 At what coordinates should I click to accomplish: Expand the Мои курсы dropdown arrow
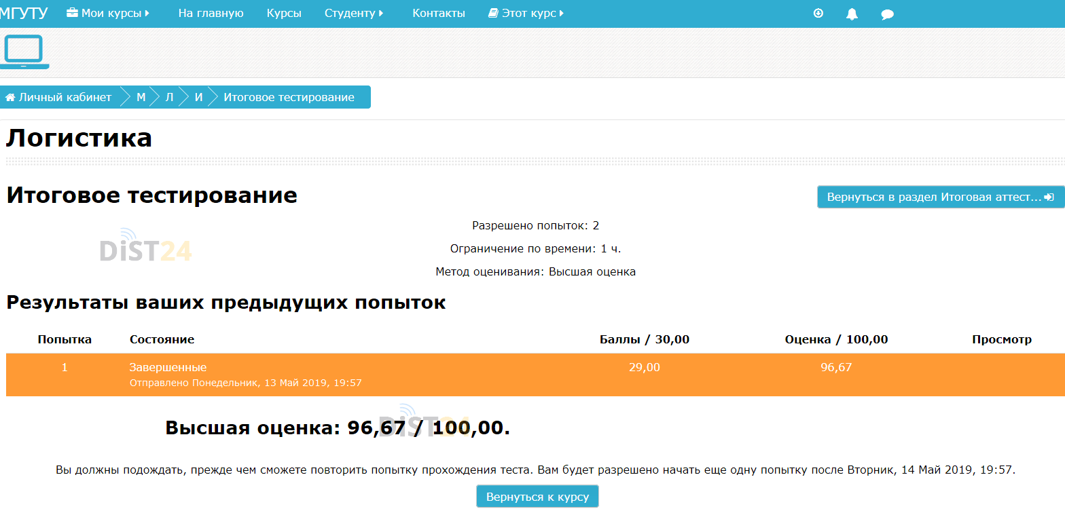pyautogui.click(x=147, y=14)
